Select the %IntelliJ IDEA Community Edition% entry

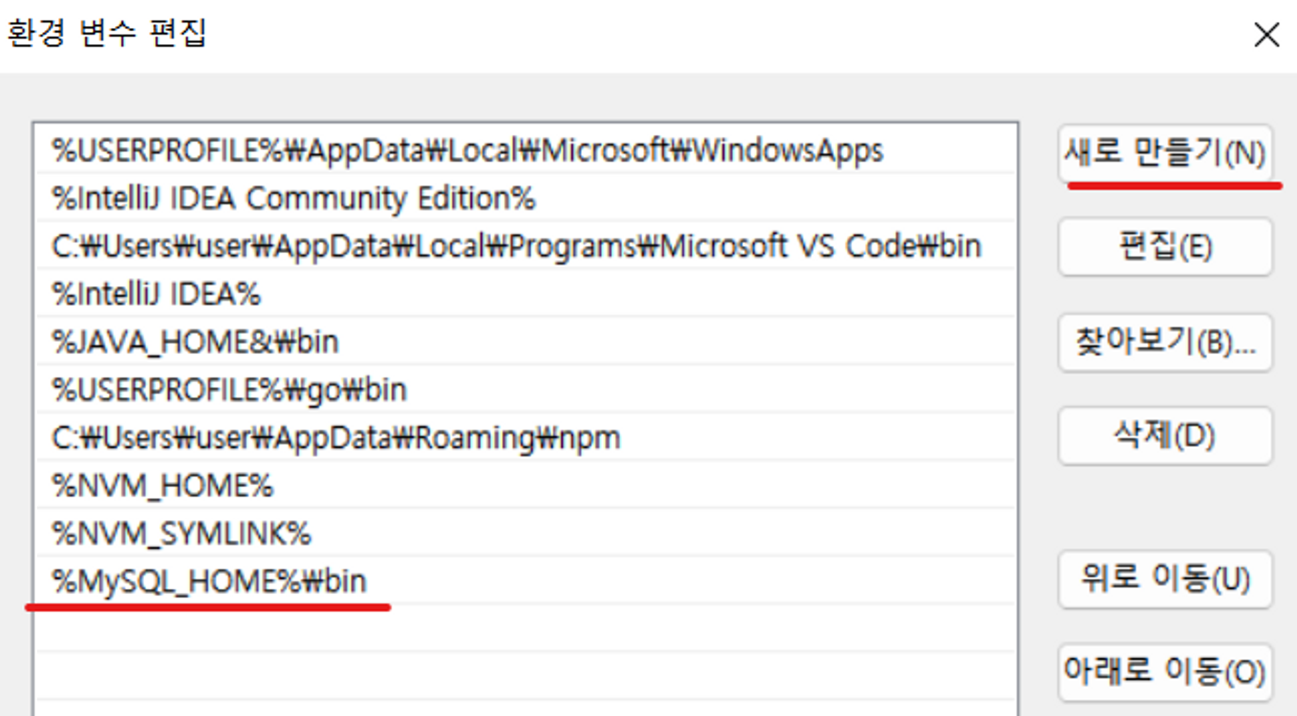pyautogui.click(x=293, y=198)
